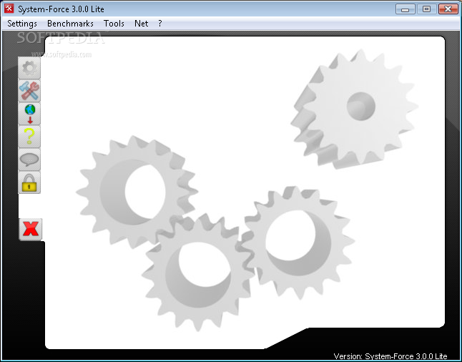This screenshot has height=362, width=462.
Task: Open help via the yellow question mark icon
Action: (29, 137)
